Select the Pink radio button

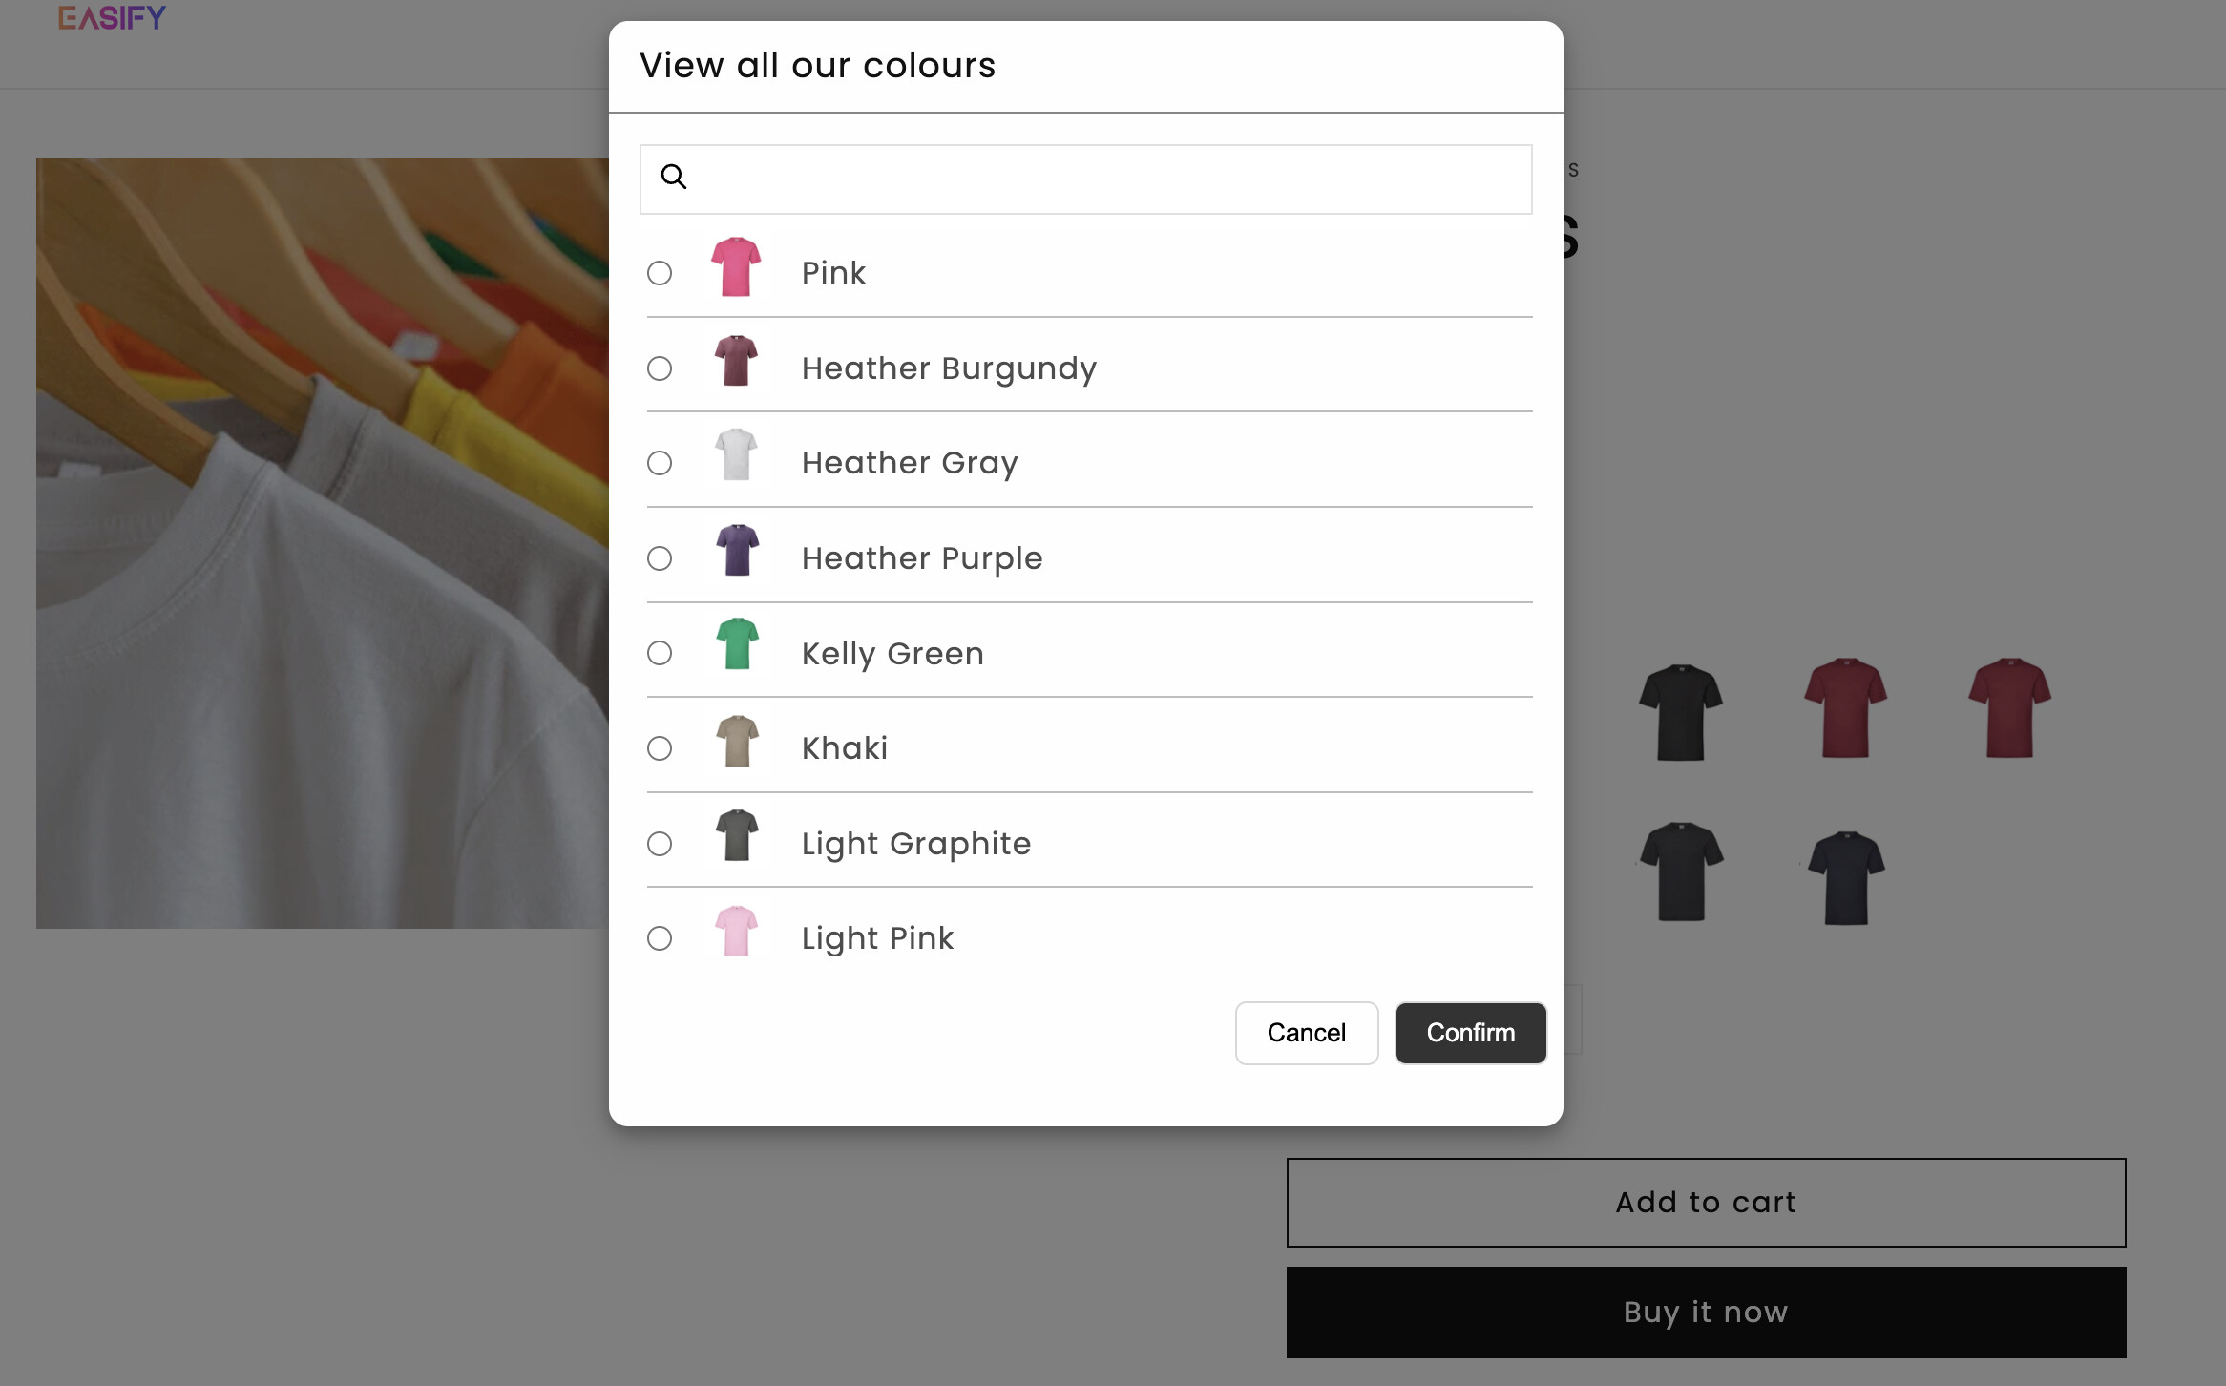[x=660, y=273]
